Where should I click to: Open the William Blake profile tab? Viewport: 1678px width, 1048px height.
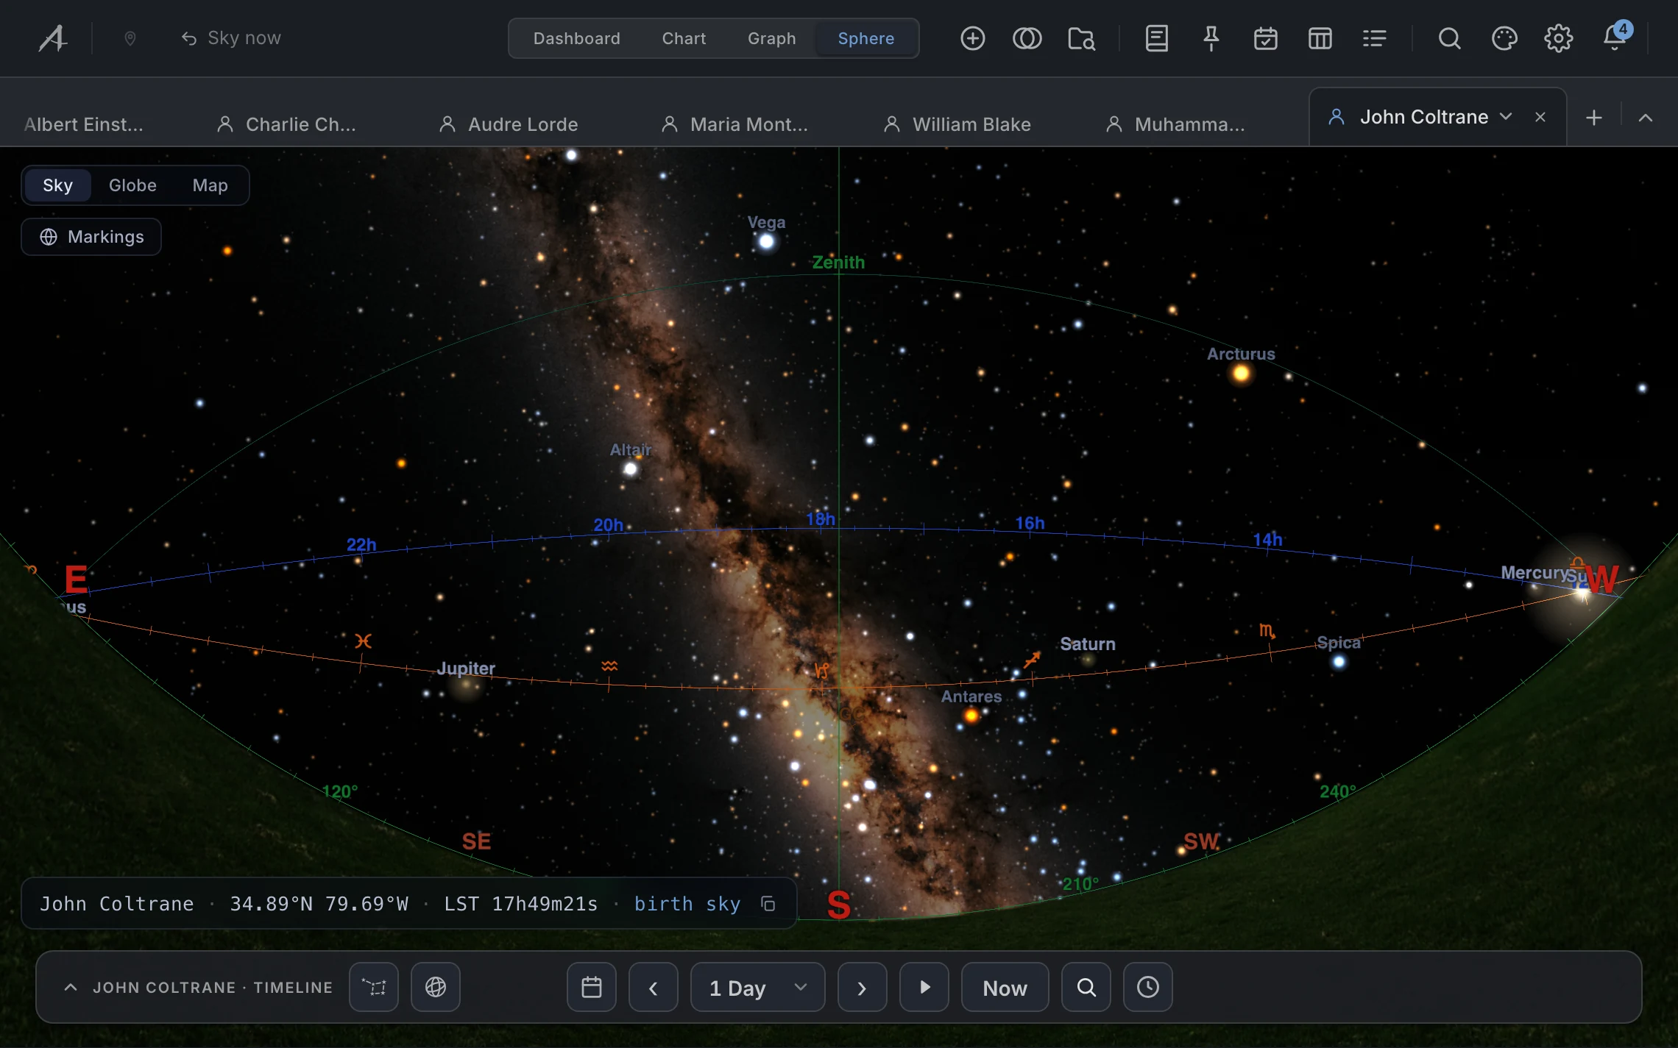(957, 124)
